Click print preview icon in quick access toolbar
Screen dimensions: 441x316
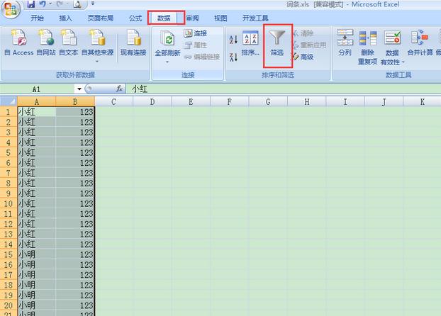pos(77,4)
